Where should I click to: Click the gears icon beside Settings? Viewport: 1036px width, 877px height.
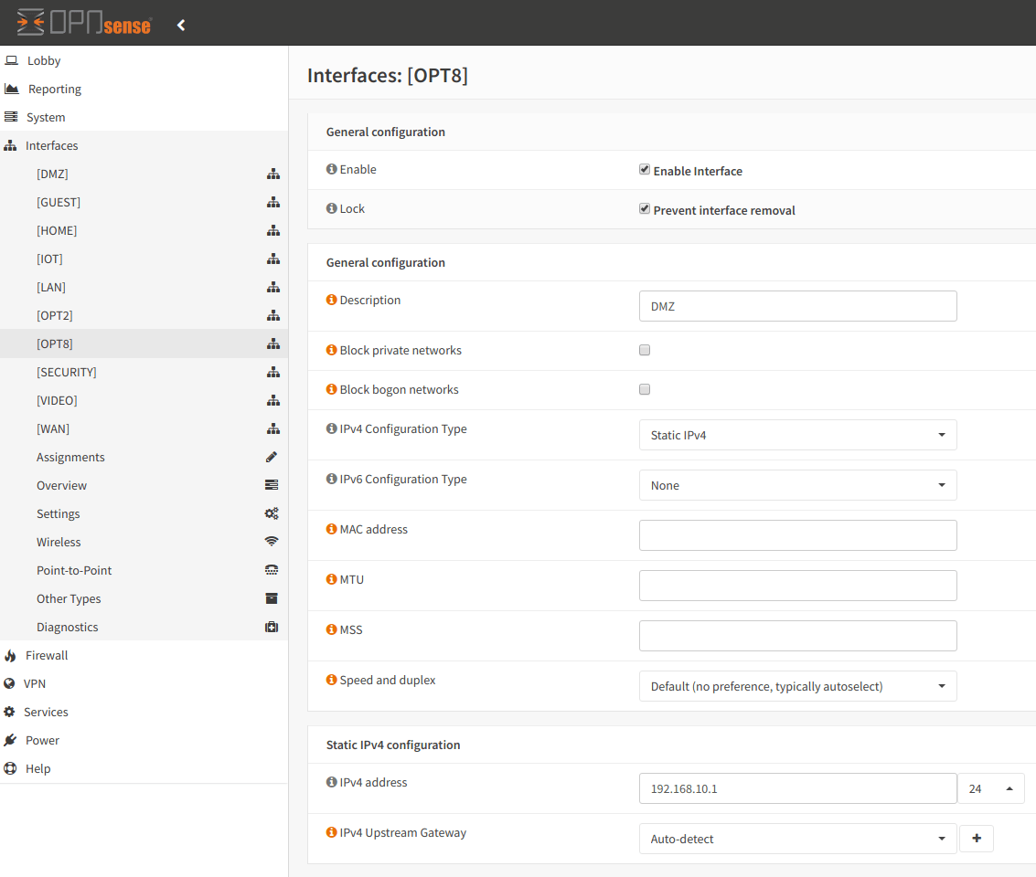pyautogui.click(x=272, y=513)
